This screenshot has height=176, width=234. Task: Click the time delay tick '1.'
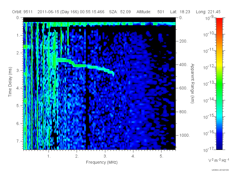(x=18, y=35)
